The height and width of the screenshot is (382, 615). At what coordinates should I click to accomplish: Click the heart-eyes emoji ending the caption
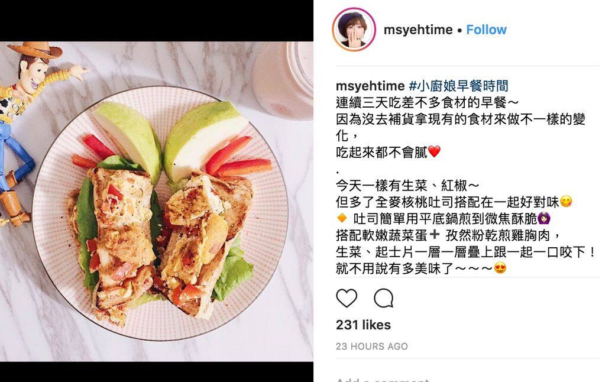tap(500, 268)
